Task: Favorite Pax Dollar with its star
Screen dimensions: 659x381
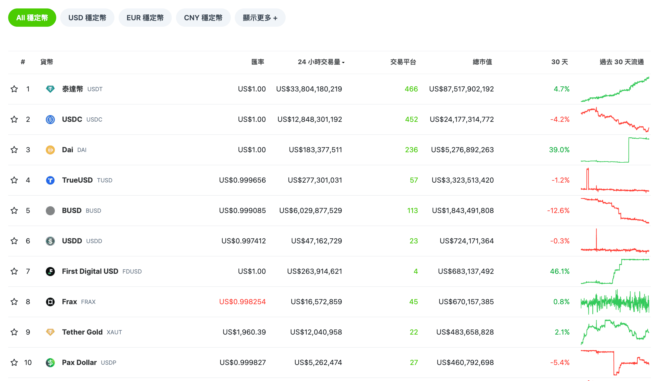Action: point(14,362)
